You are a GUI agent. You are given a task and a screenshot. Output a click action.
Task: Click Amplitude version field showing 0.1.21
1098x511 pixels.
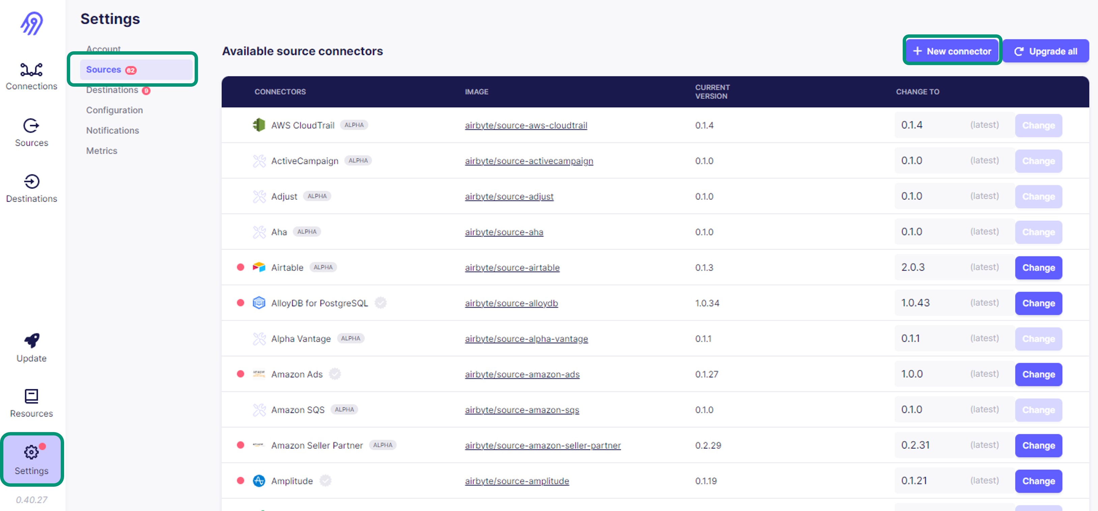click(954, 480)
